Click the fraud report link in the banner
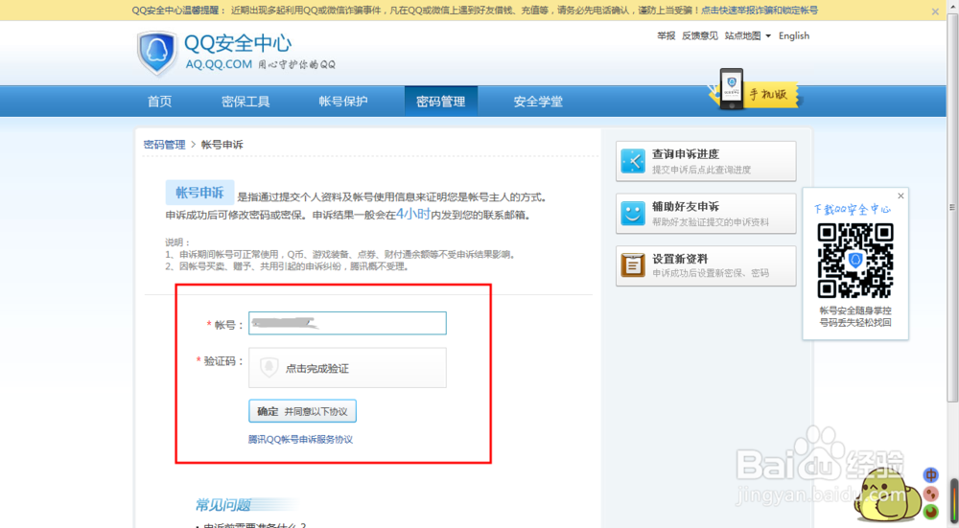The height and width of the screenshot is (528, 959). click(x=759, y=11)
